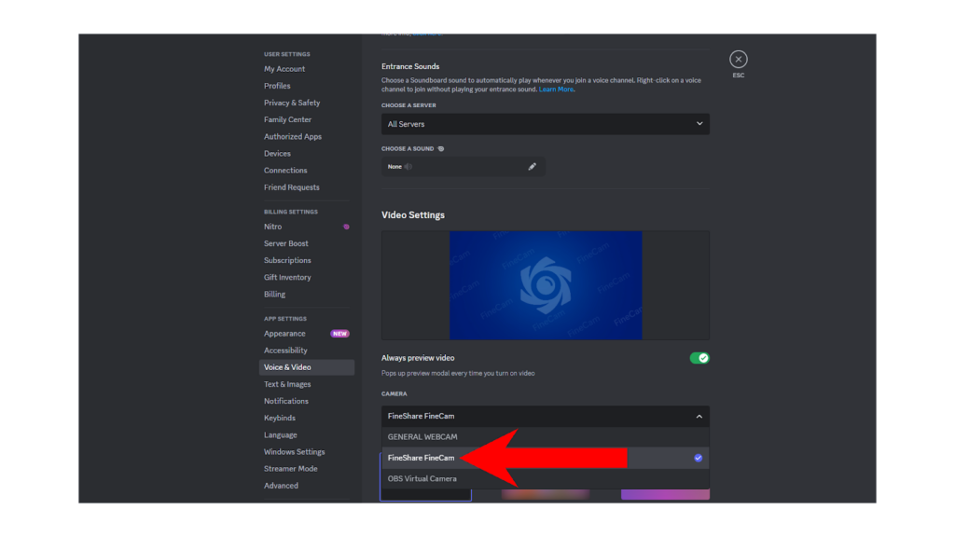Close settings with the ESC circle button
The width and height of the screenshot is (955, 537).
click(x=739, y=59)
